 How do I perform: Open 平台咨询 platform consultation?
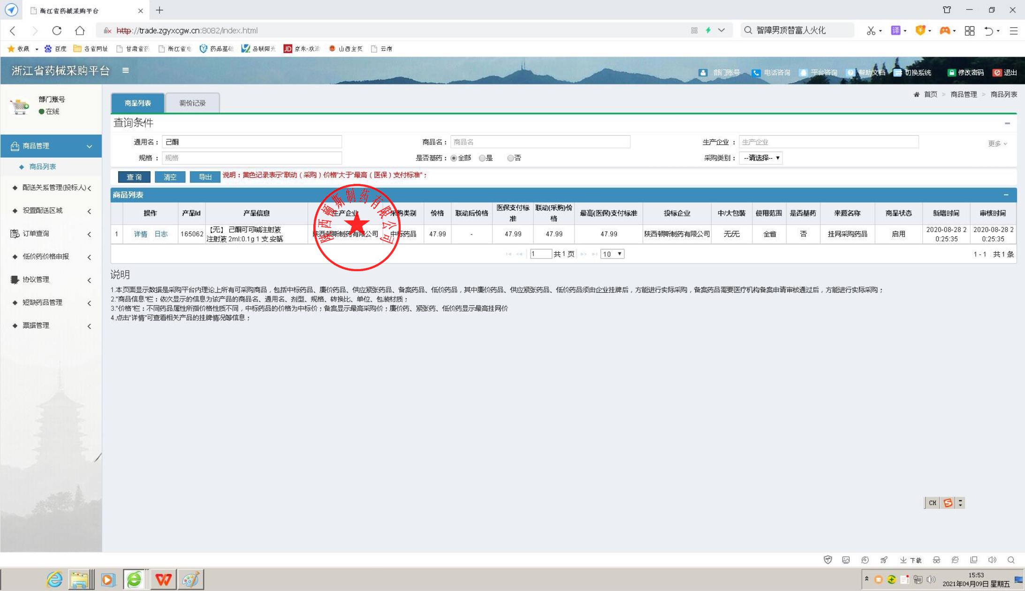818,73
